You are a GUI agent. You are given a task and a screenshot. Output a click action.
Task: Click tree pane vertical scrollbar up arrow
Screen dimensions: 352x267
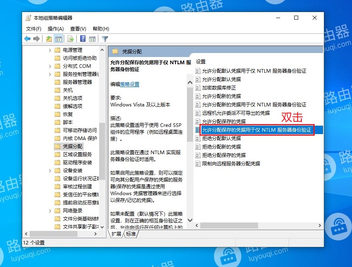[x=102, y=50]
